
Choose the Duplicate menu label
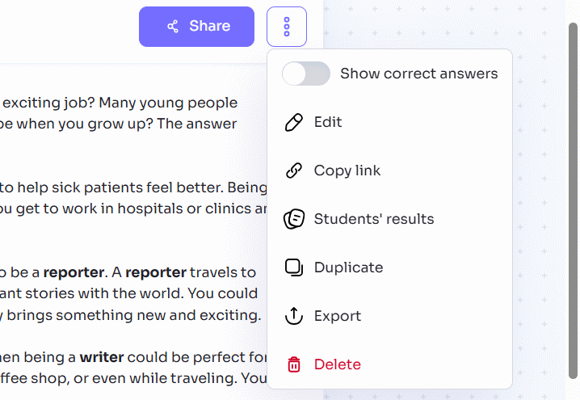pyautogui.click(x=349, y=267)
